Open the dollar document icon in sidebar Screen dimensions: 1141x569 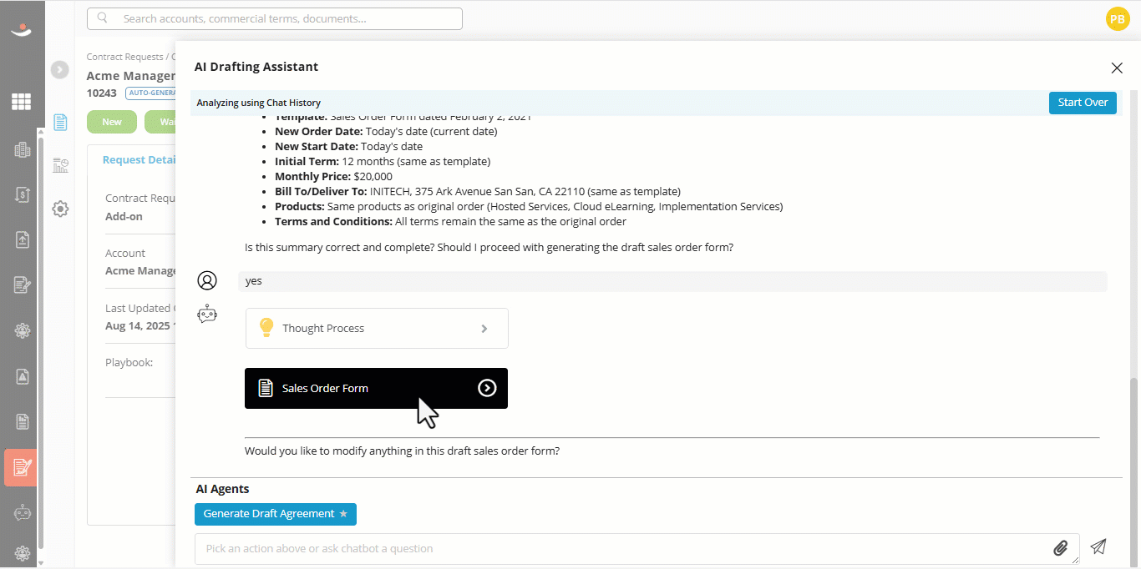(x=22, y=194)
